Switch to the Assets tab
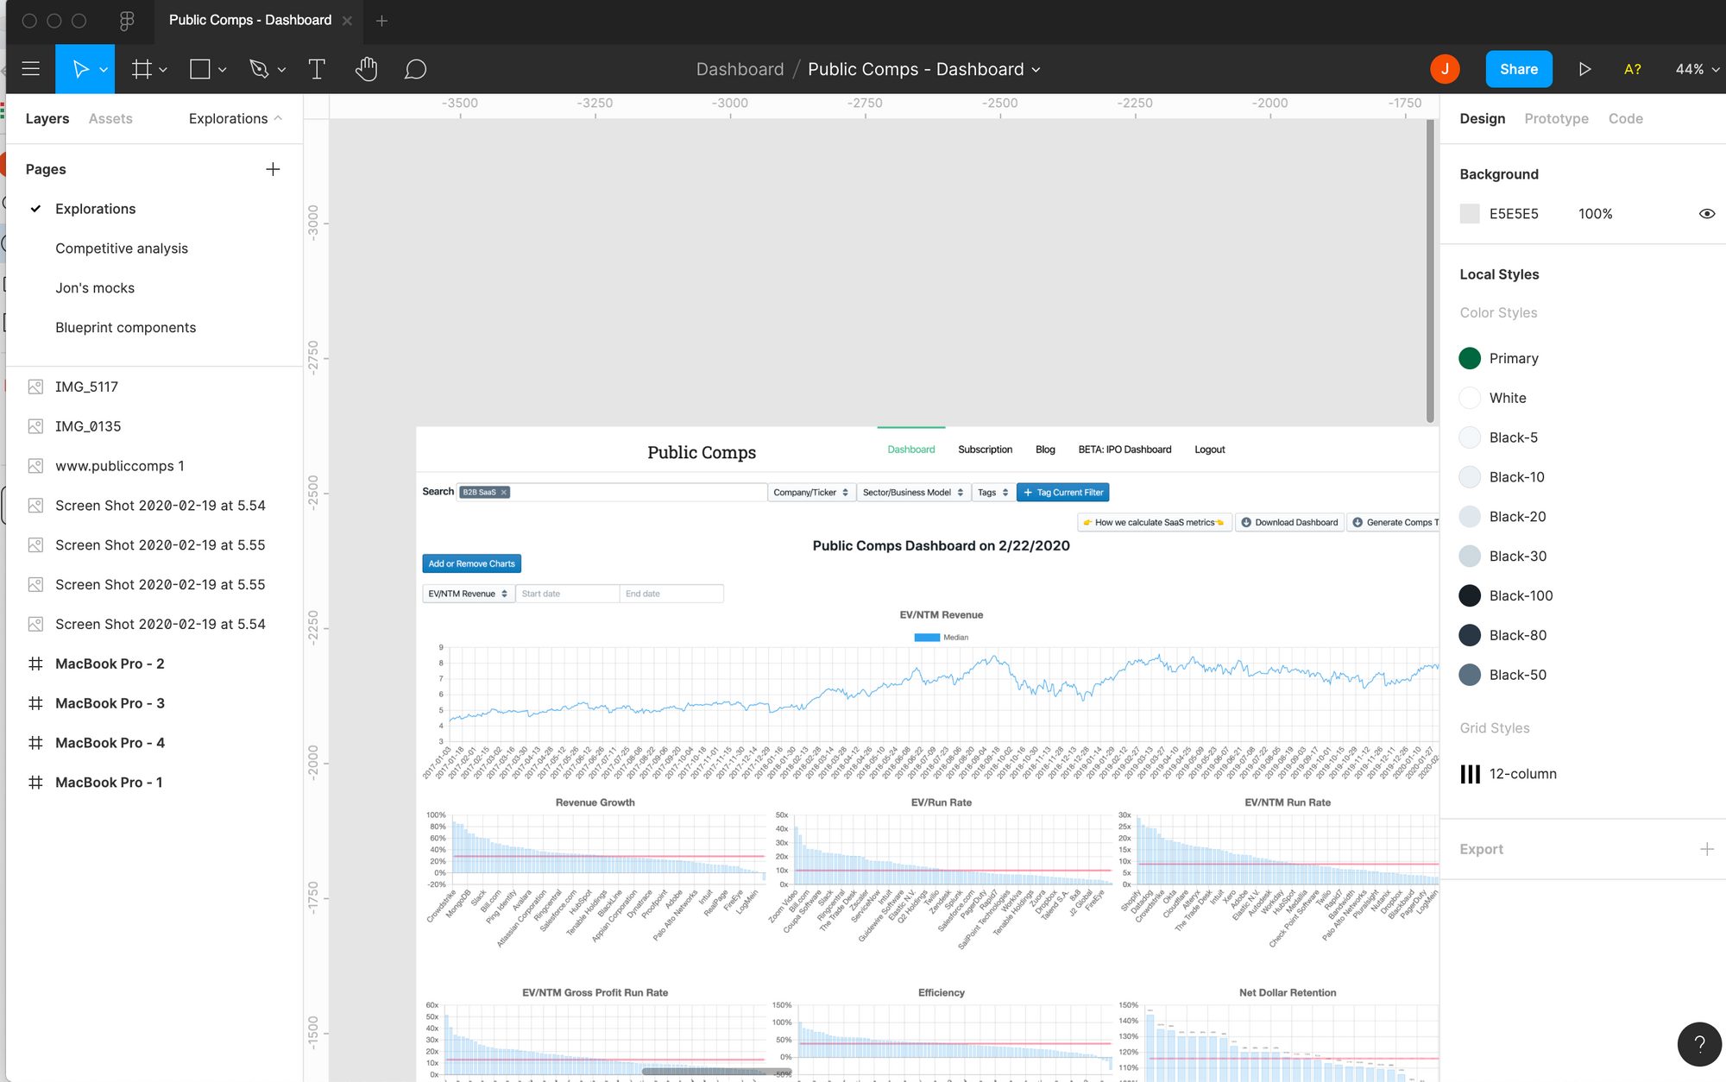 point(110,118)
